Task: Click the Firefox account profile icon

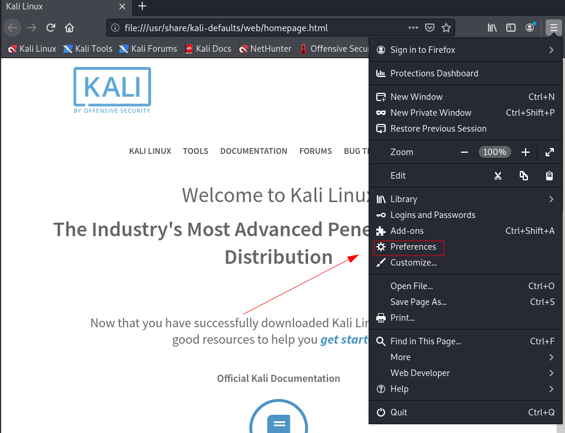Action: click(x=529, y=27)
